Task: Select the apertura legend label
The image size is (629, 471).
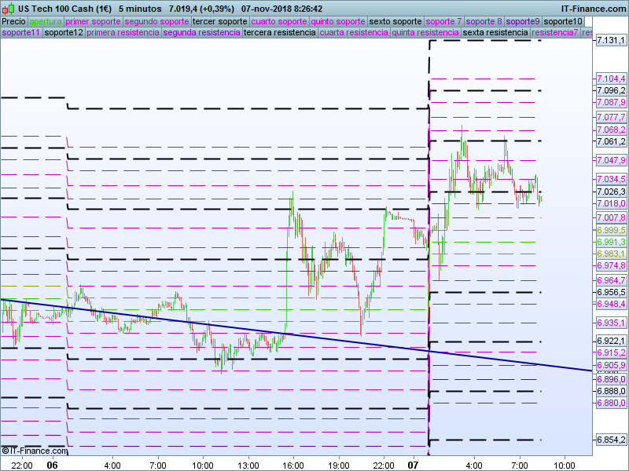Action: (x=46, y=21)
